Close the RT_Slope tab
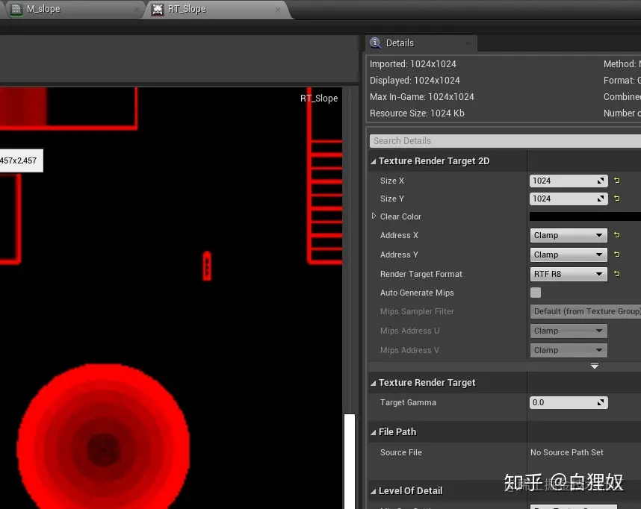The width and height of the screenshot is (641, 509). pyautogui.click(x=278, y=10)
